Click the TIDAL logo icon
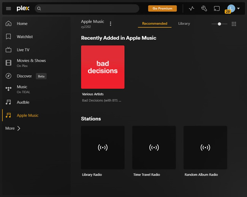 click(8, 89)
